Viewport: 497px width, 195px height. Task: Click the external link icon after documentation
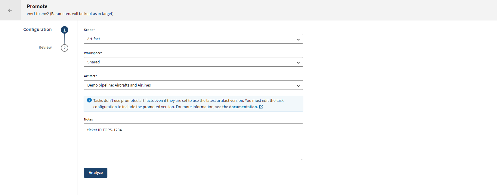261,107
